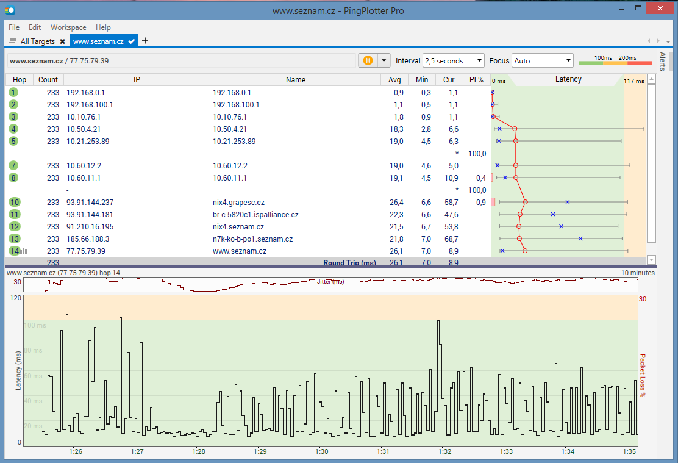Viewport: 678px width, 463px height.
Task: Expand the Focus Auto combo box
Action: [x=542, y=60]
